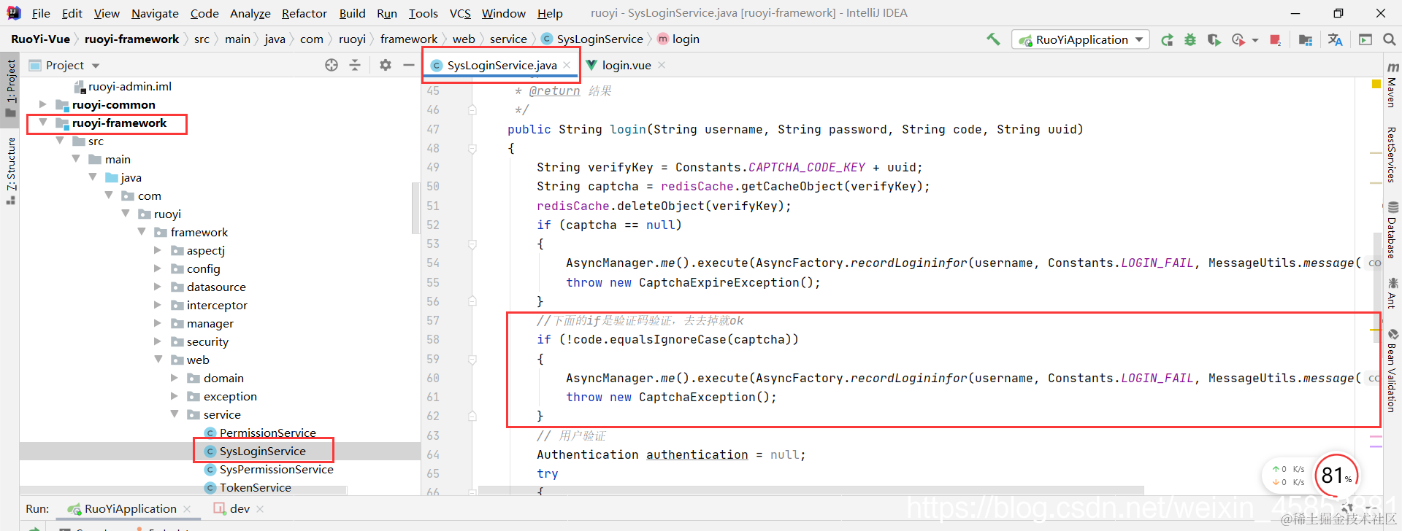Open the VCS menu
This screenshot has height=531, width=1402.
coord(460,13)
